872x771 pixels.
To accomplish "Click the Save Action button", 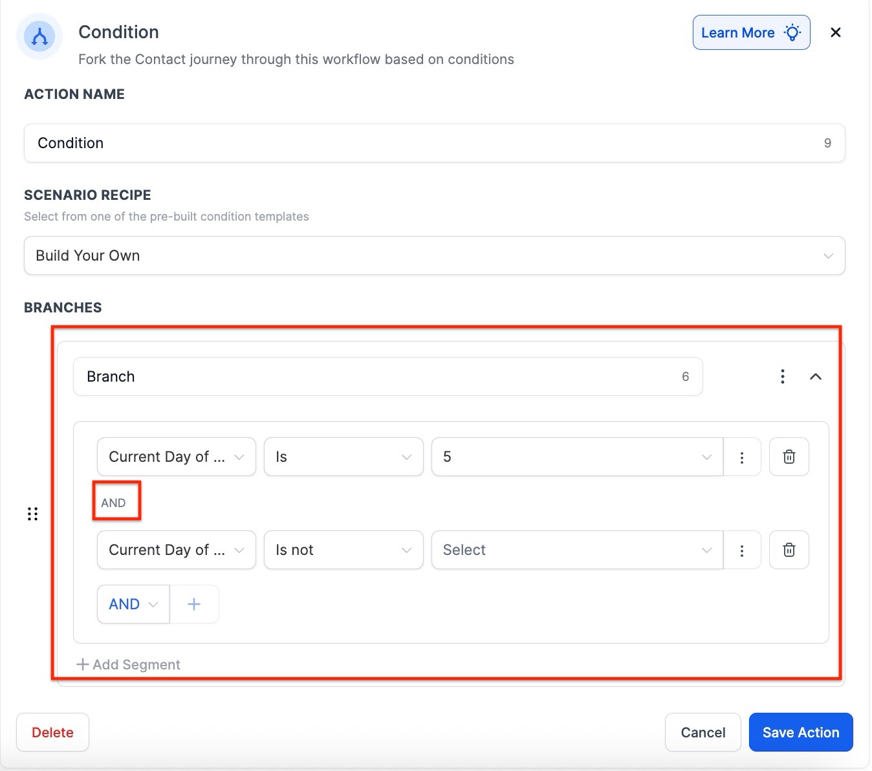I will 800,732.
